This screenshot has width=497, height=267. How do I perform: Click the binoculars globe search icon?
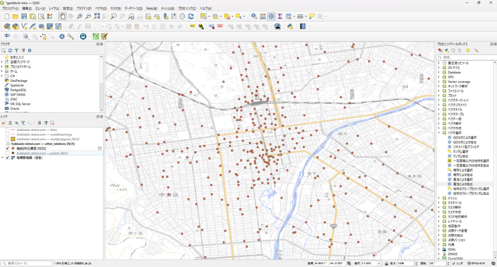click(x=277, y=27)
